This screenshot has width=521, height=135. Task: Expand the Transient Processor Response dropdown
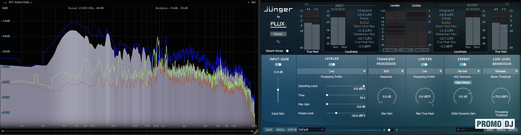[x=386, y=71]
